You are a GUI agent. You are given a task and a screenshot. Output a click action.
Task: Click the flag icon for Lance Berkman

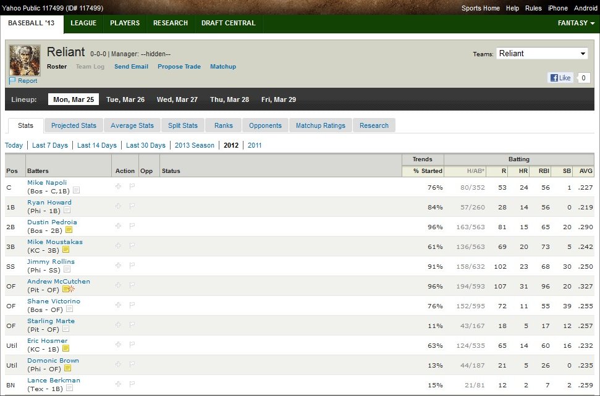(x=132, y=384)
